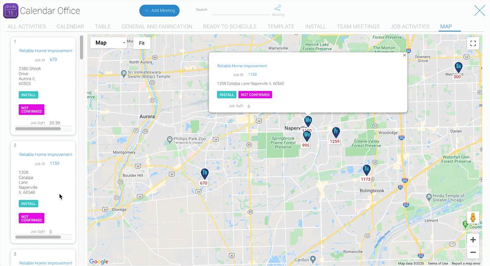The width and height of the screenshot is (490, 266).
Task: Select the Thursday pin for job 670
Action: pos(204,174)
